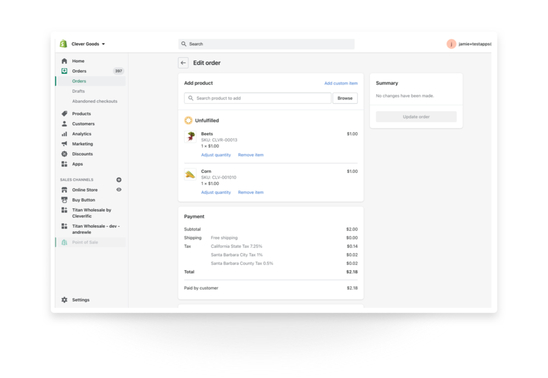Open Analytics via the bar-chart icon

[64, 134]
